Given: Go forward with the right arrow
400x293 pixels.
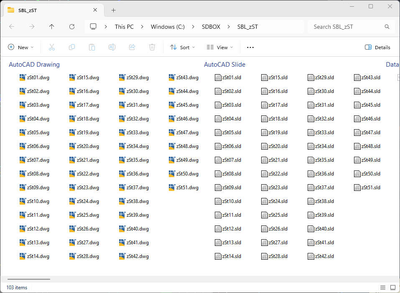Looking at the screenshot, I should 32,27.
